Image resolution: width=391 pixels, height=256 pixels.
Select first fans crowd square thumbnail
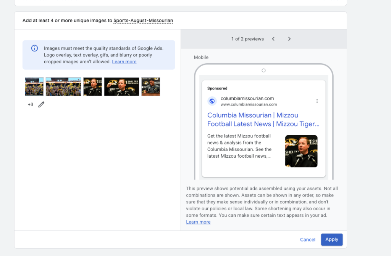coord(34,86)
